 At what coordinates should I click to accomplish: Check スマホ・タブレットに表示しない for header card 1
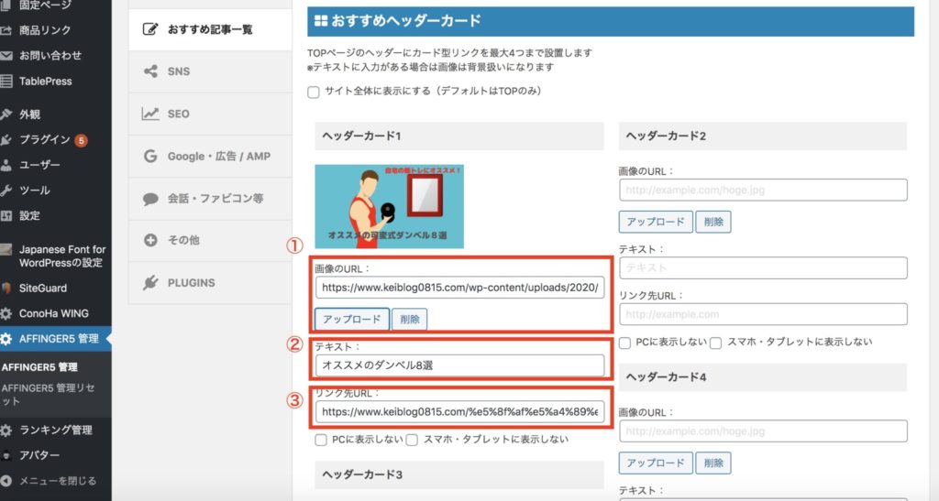point(412,440)
